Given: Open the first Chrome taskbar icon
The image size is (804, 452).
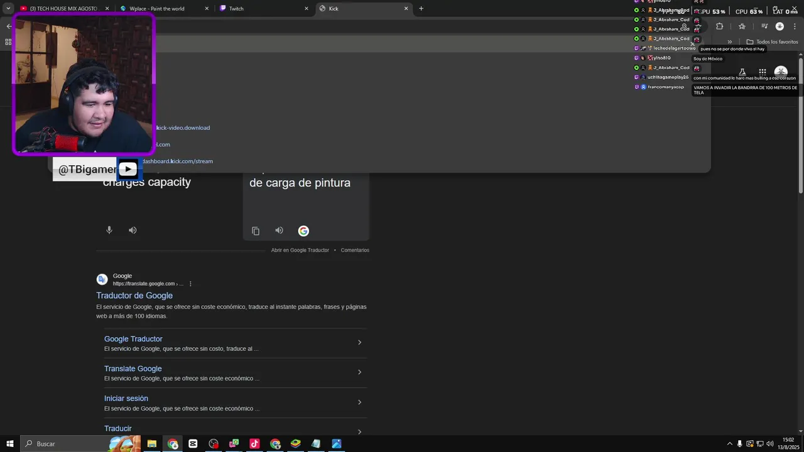Looking at the screenshot, I should [173, 444].
